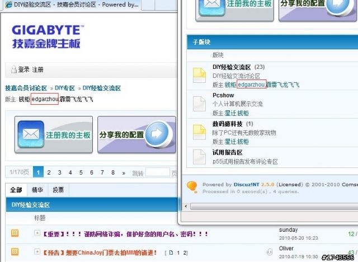Click the user icon beside 登录
This screenshot has width=358, height=262.
[x=14, y=69]
